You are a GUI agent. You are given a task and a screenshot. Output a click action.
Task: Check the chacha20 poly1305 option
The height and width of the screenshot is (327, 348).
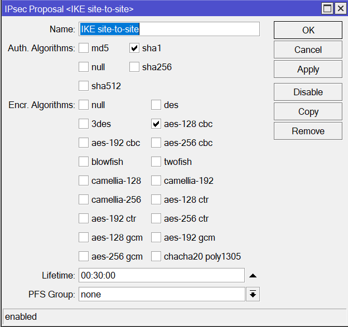pos(156,256)
